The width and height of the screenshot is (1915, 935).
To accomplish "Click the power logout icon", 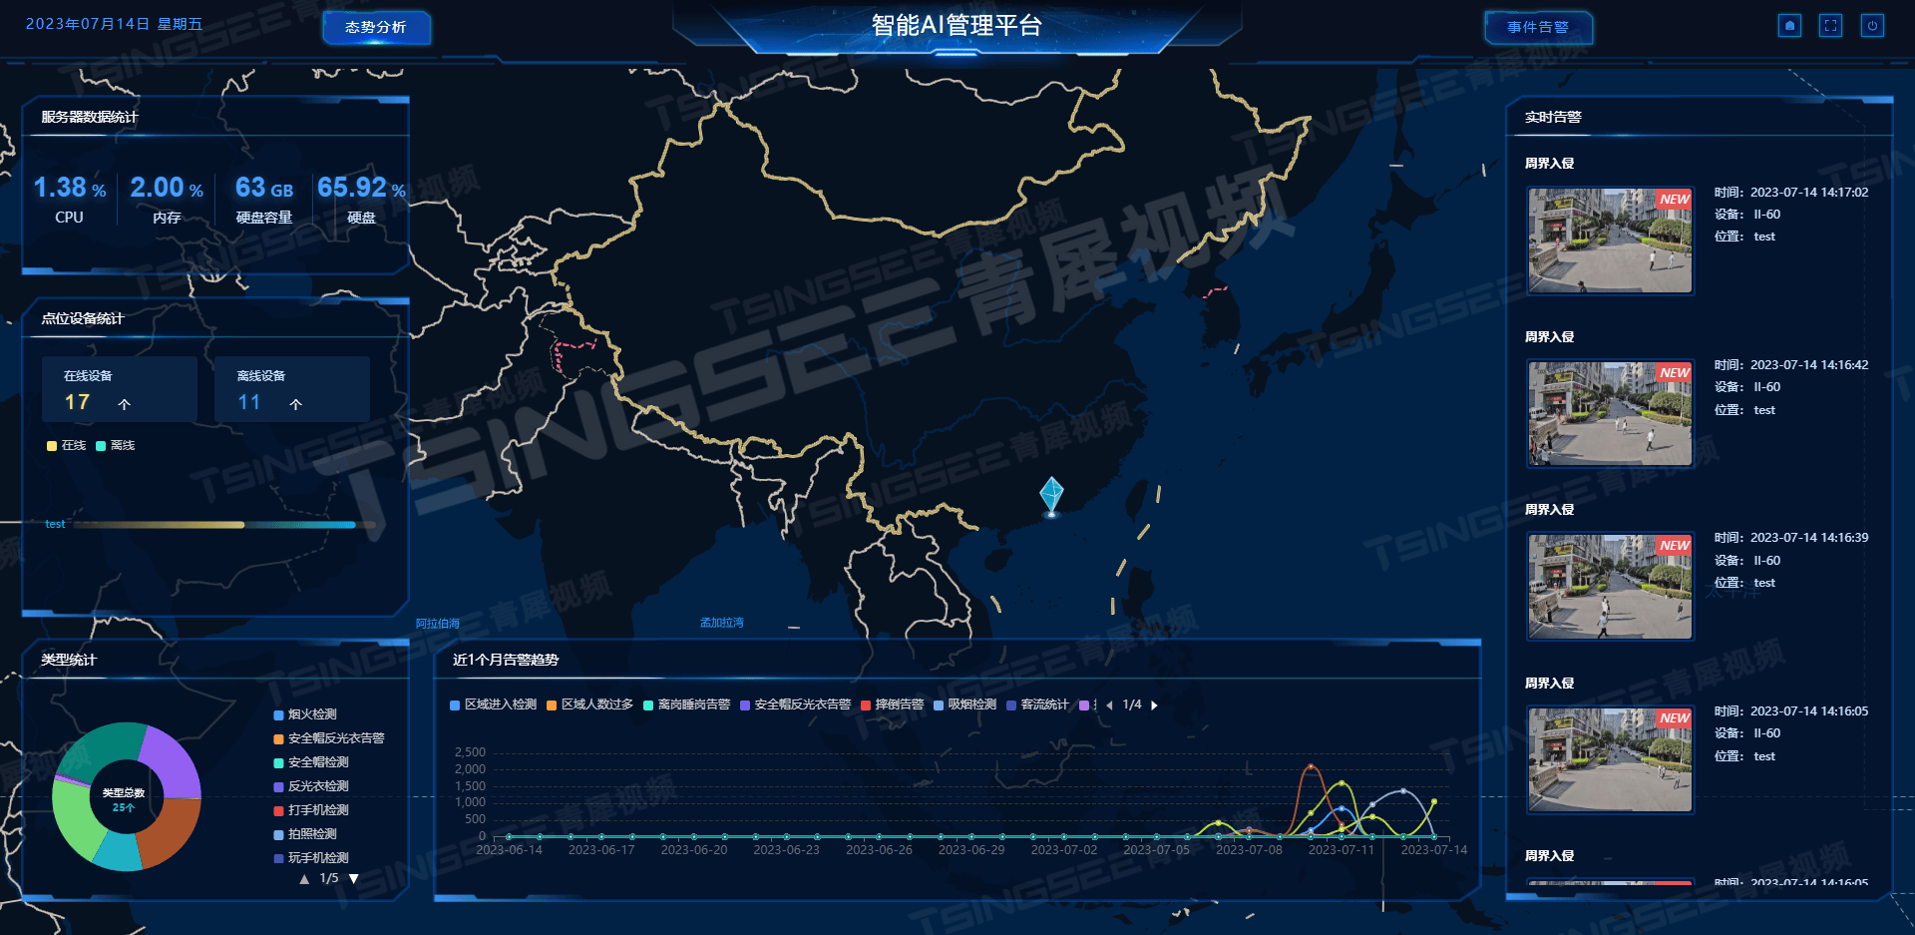I will pyautogui.click(x=1873, y=26).
